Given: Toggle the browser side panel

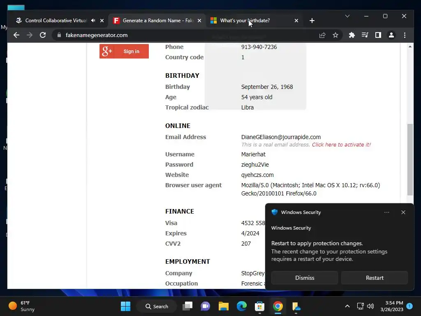Looking at the screenshot, I should click(378, 35).
